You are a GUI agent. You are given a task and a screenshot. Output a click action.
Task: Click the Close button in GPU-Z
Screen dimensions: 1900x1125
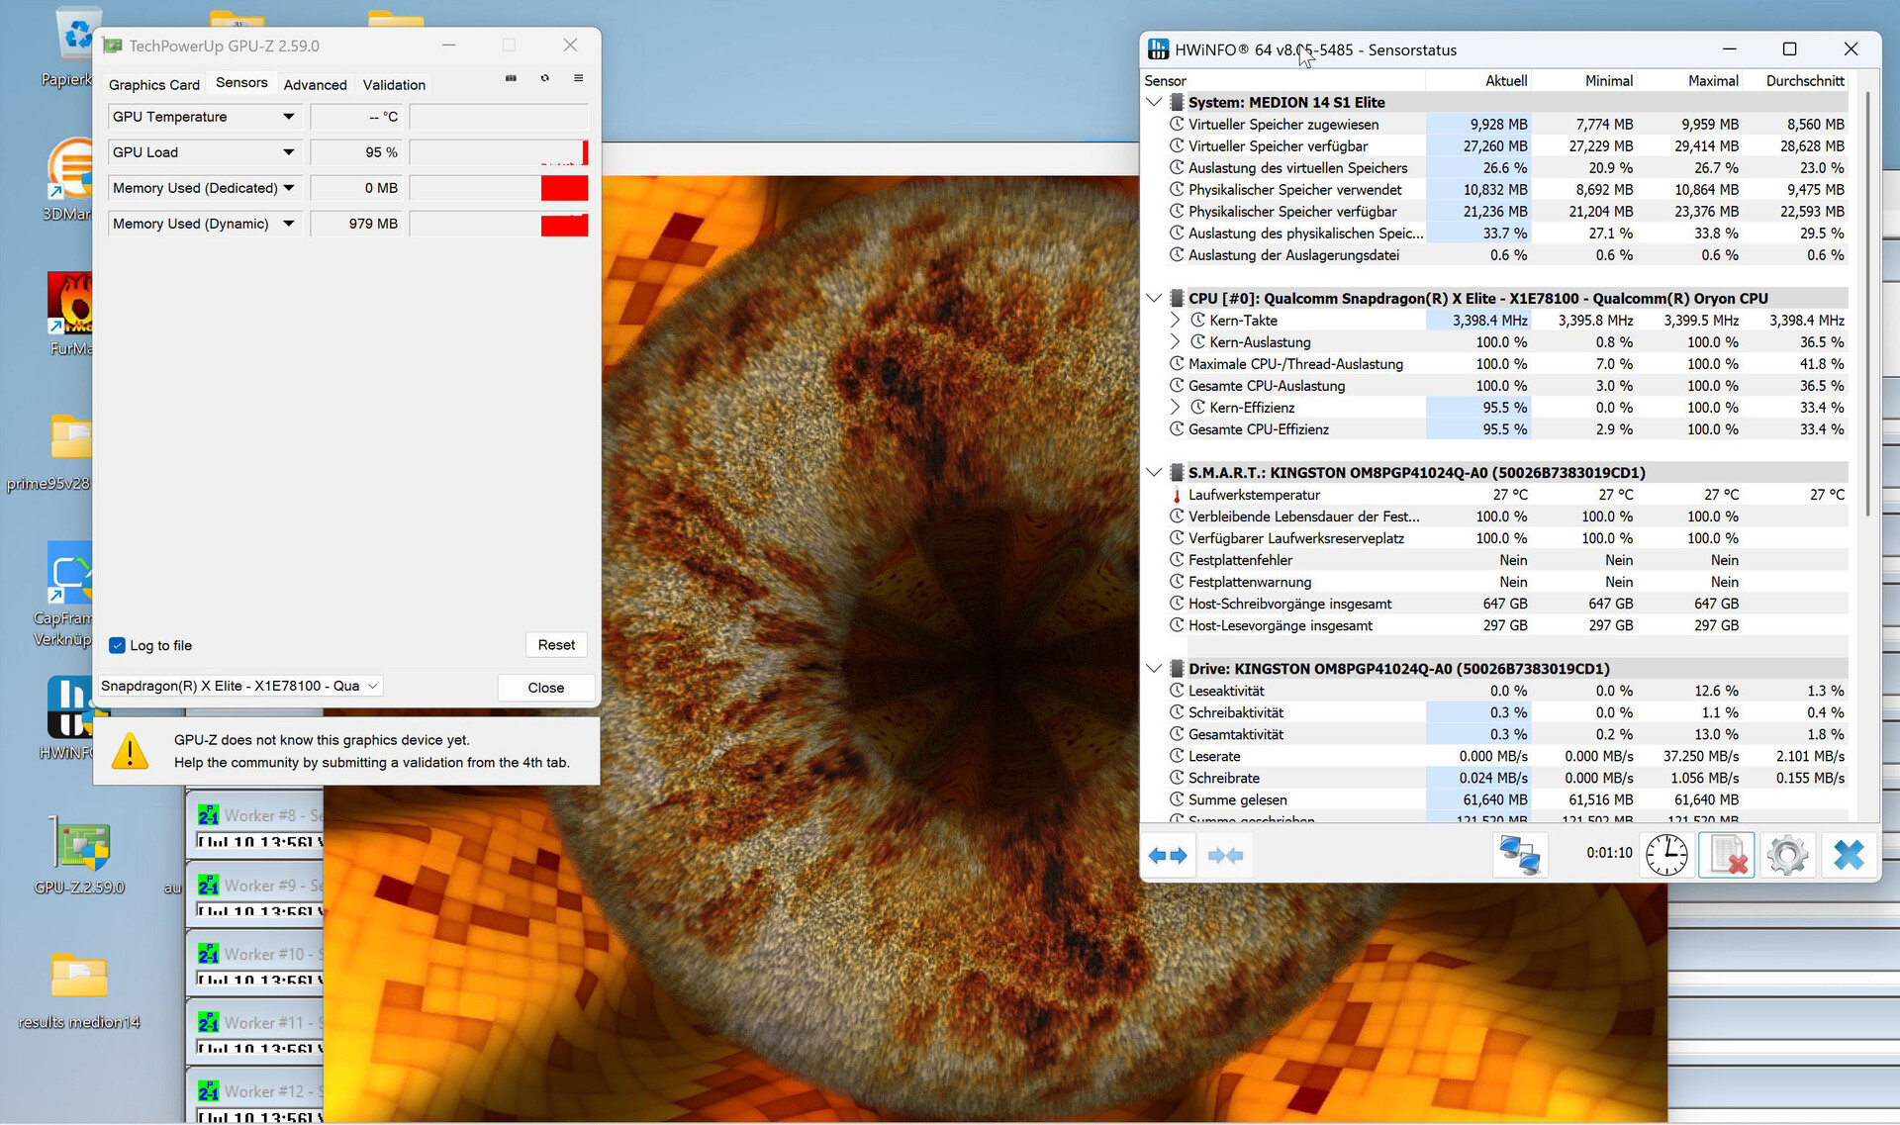[546, 688]
